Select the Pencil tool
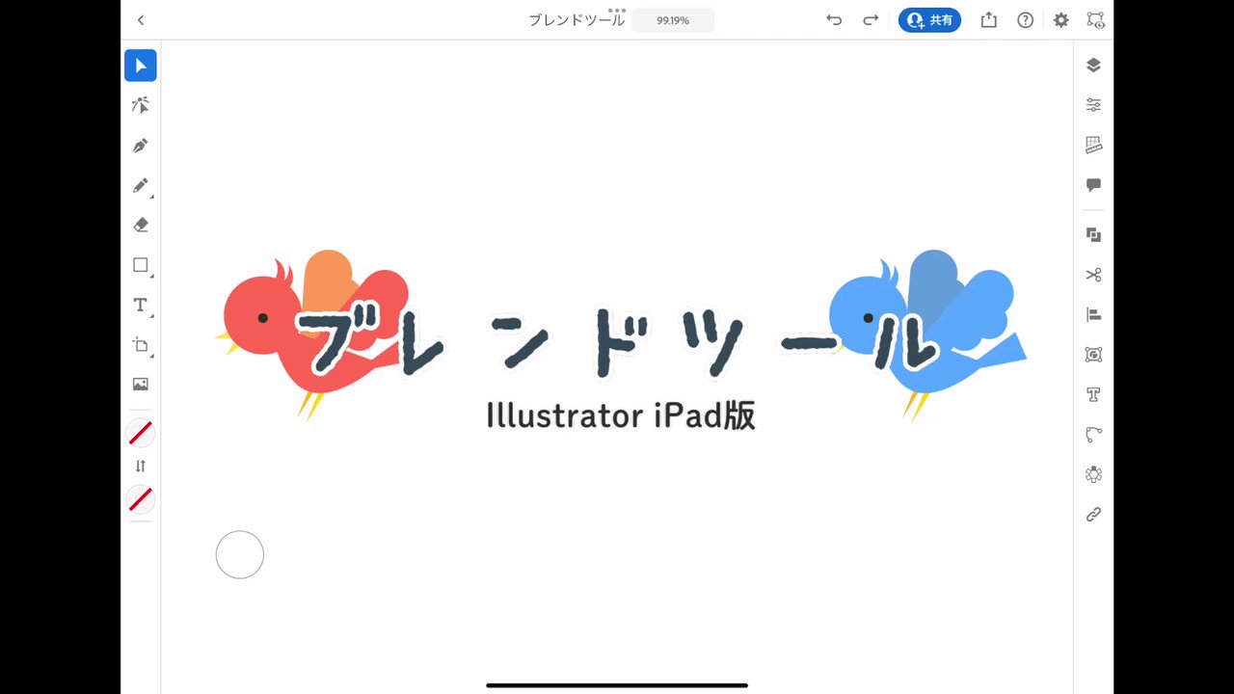This screenshot has width=1234, height=694. coord(141,185)
